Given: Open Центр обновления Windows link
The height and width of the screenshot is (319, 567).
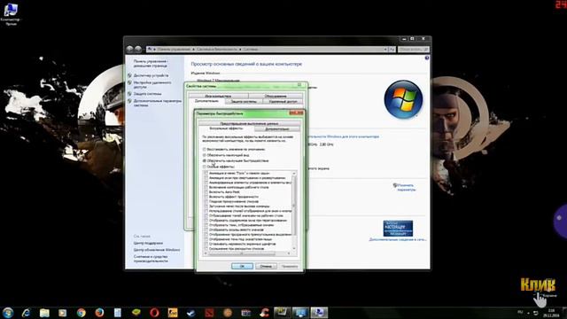Looking at the screenshot, I should point(157,250).
